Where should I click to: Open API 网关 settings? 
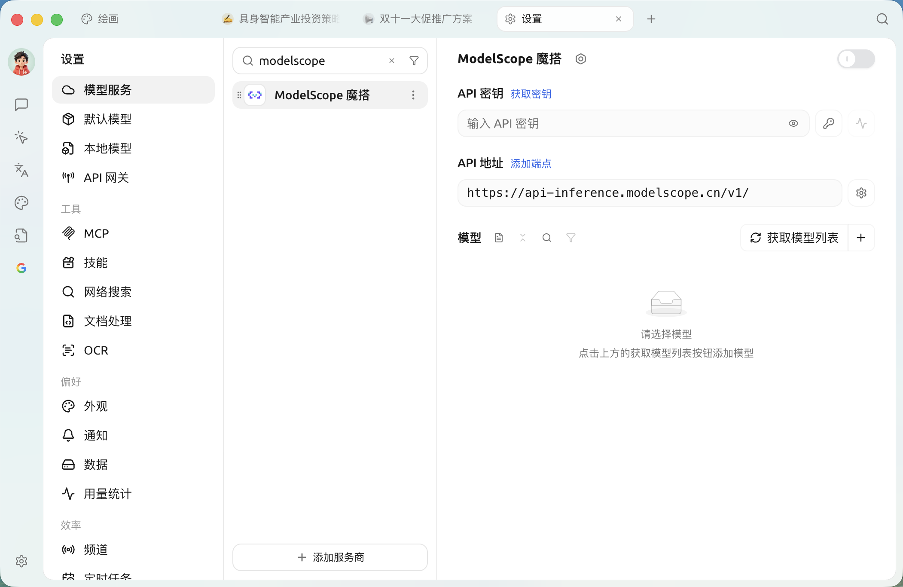pos(133,177)
